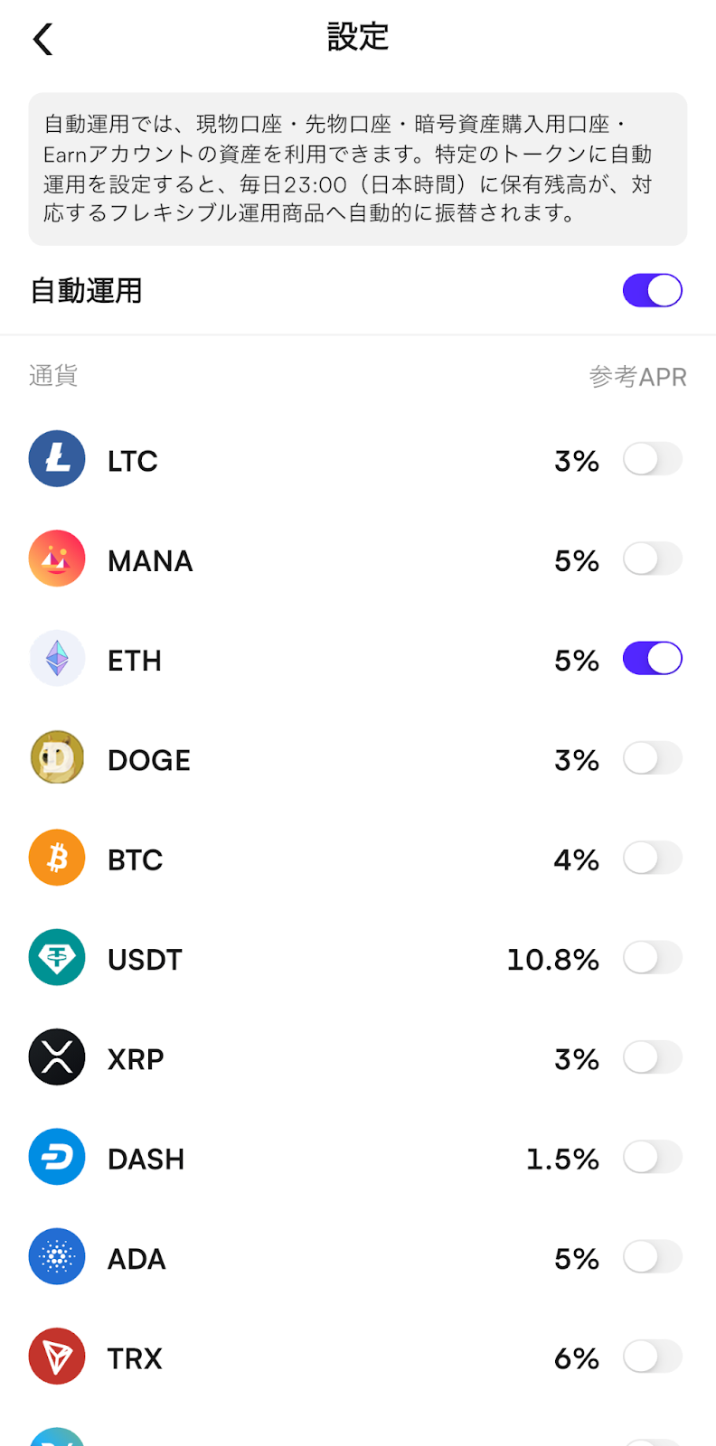Tap the XRP coin icon
Viewport: 716px width, 1446px height.
click(x=57, y=1057)
